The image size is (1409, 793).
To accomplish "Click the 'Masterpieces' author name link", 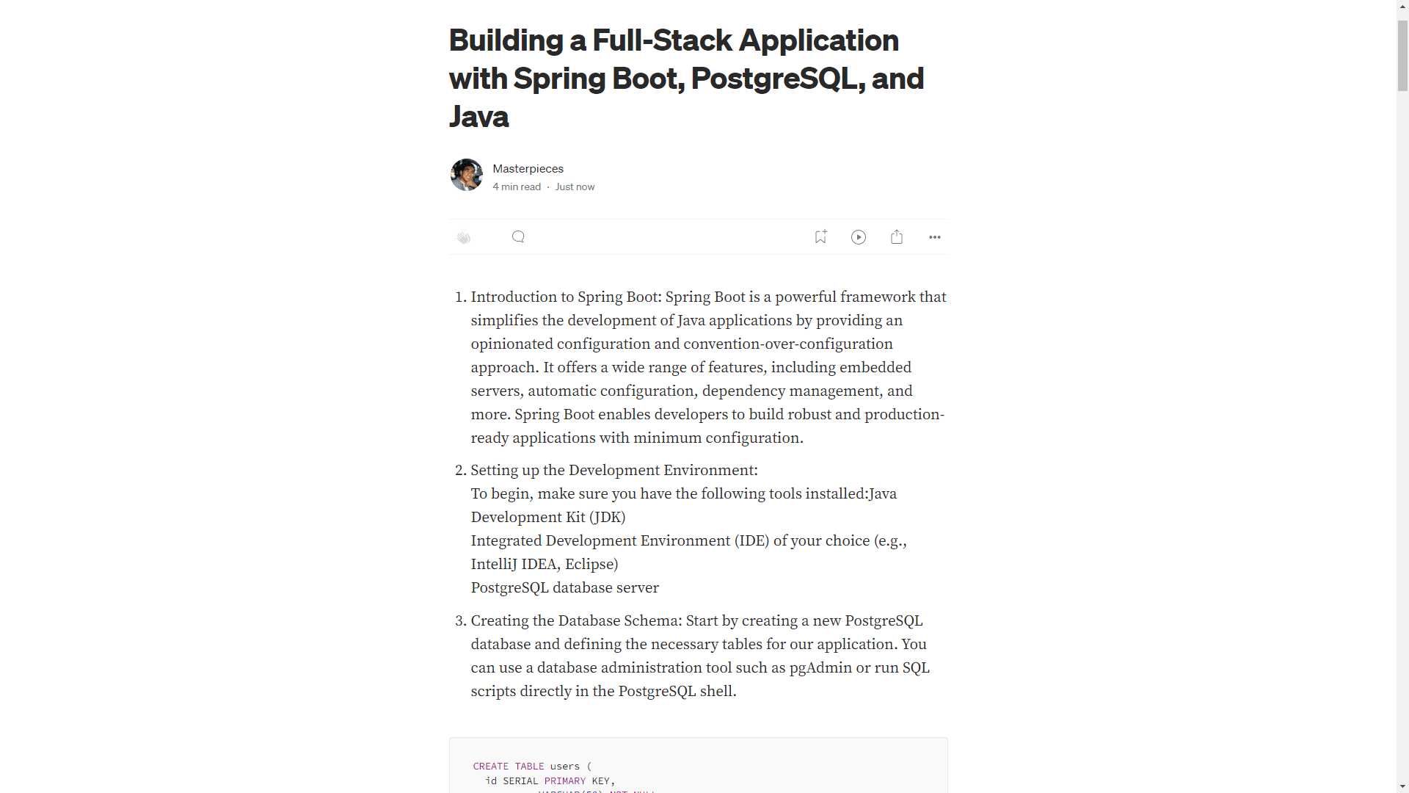I will [x=528, y=167].
